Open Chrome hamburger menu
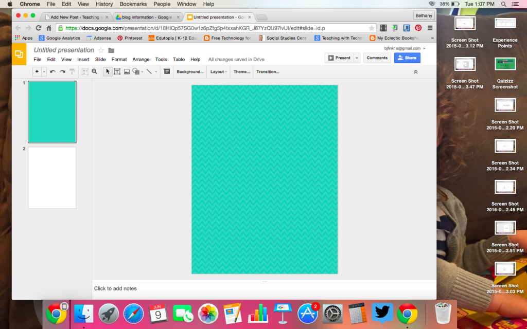This screenshot has width=527, height=329. coord(430,28)
